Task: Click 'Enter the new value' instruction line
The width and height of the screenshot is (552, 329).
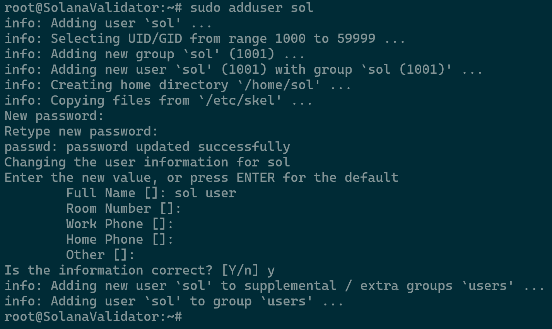Action: click(201, 178)
